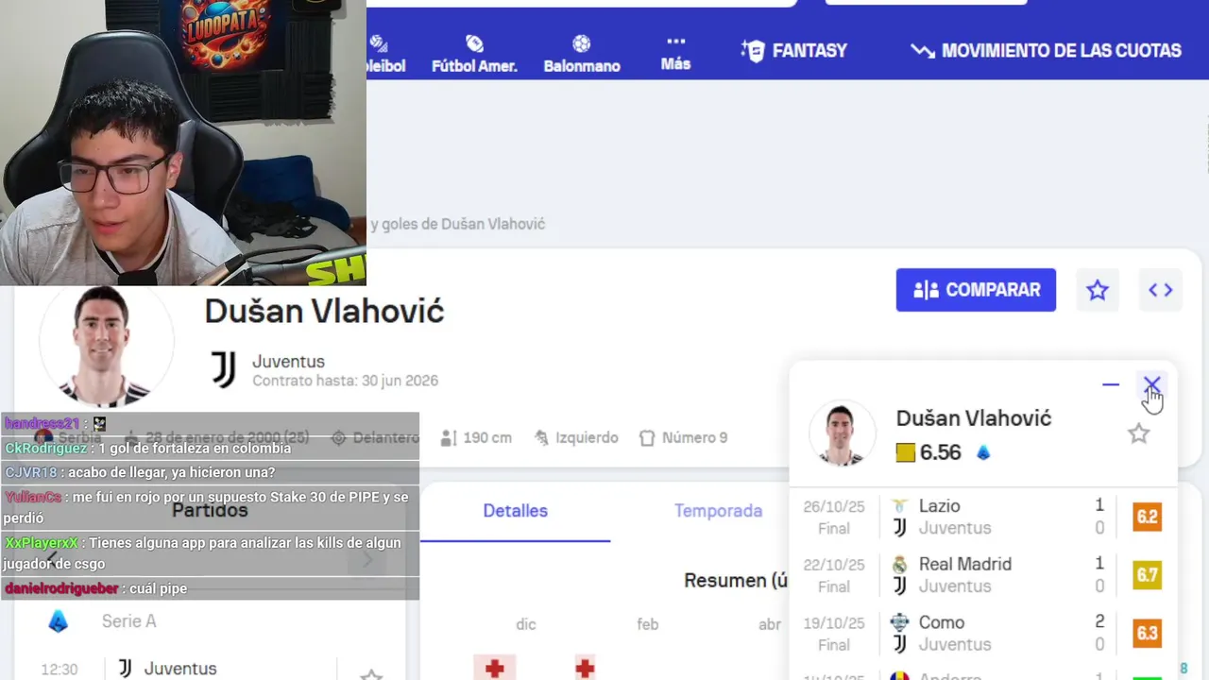Click the 6.7 rating badge

click(x=1148, y=575)
